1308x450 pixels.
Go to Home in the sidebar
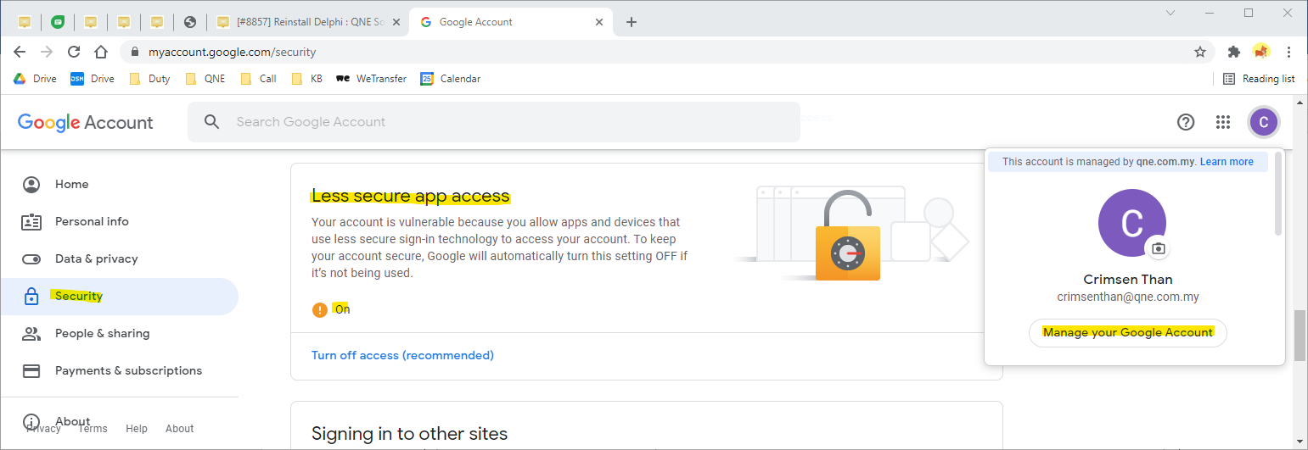point(120,184)
